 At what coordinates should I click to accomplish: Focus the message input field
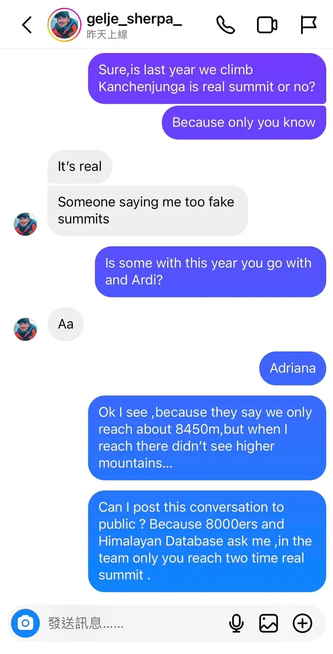(x=133, y=623)
